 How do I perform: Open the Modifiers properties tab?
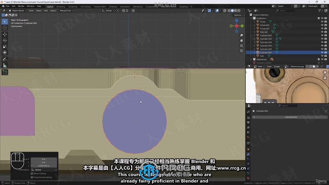pos(248,154)
